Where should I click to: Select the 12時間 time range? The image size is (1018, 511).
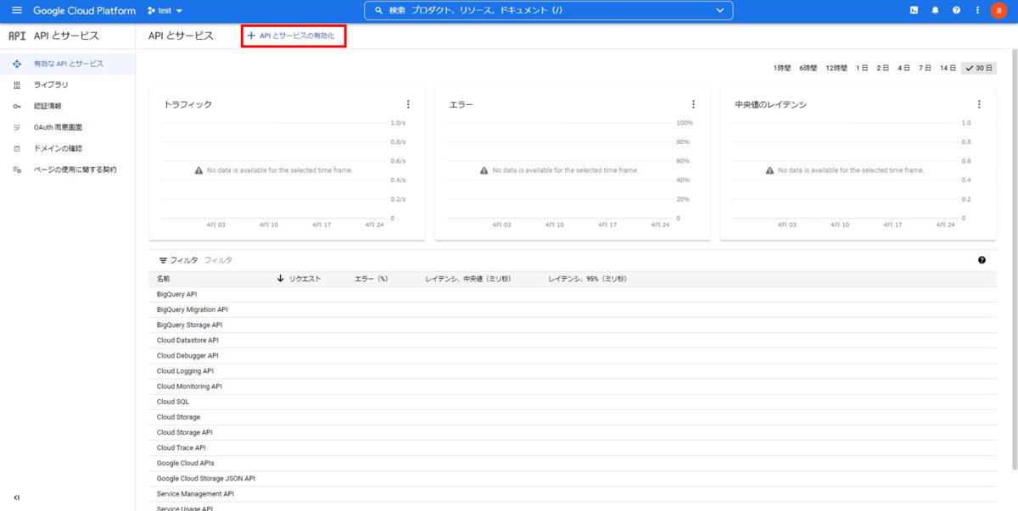pos(836,68)
